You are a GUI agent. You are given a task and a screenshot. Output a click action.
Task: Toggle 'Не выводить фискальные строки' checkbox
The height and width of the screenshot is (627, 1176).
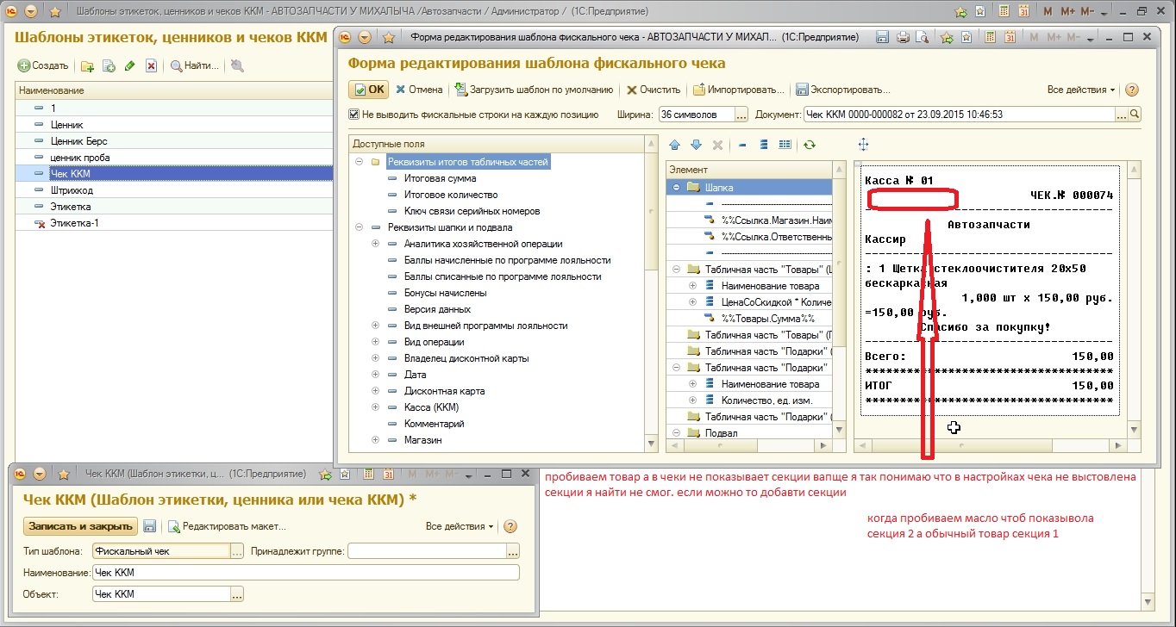[353, 114]
